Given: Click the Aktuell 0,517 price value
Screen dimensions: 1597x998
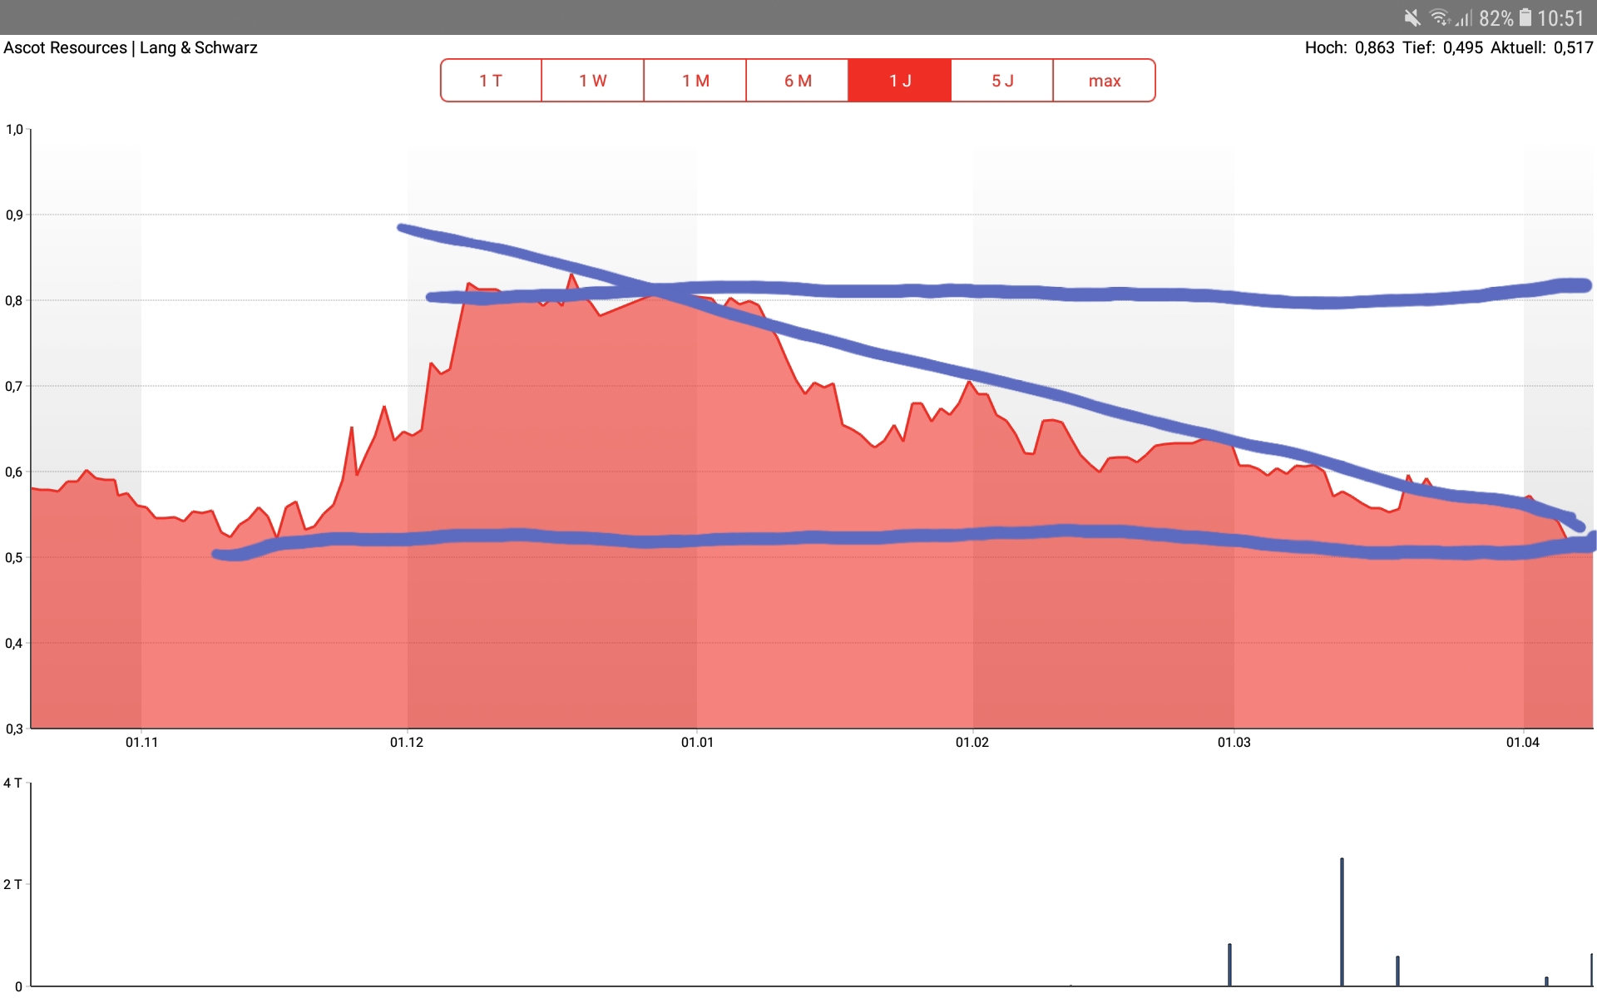Looking at the screenshot, I should 1573,47.
